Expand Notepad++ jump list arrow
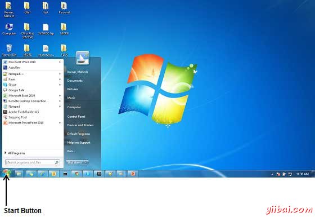Screen dimensions: 315x217 (x=60, y=74)
